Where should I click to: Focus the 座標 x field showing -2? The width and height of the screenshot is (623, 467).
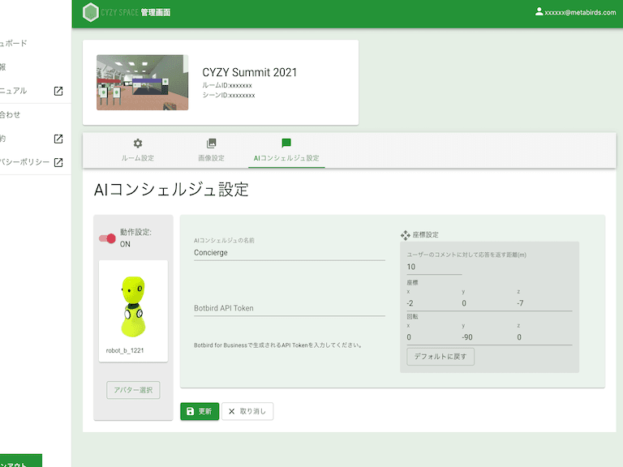(x=433, y=303)
